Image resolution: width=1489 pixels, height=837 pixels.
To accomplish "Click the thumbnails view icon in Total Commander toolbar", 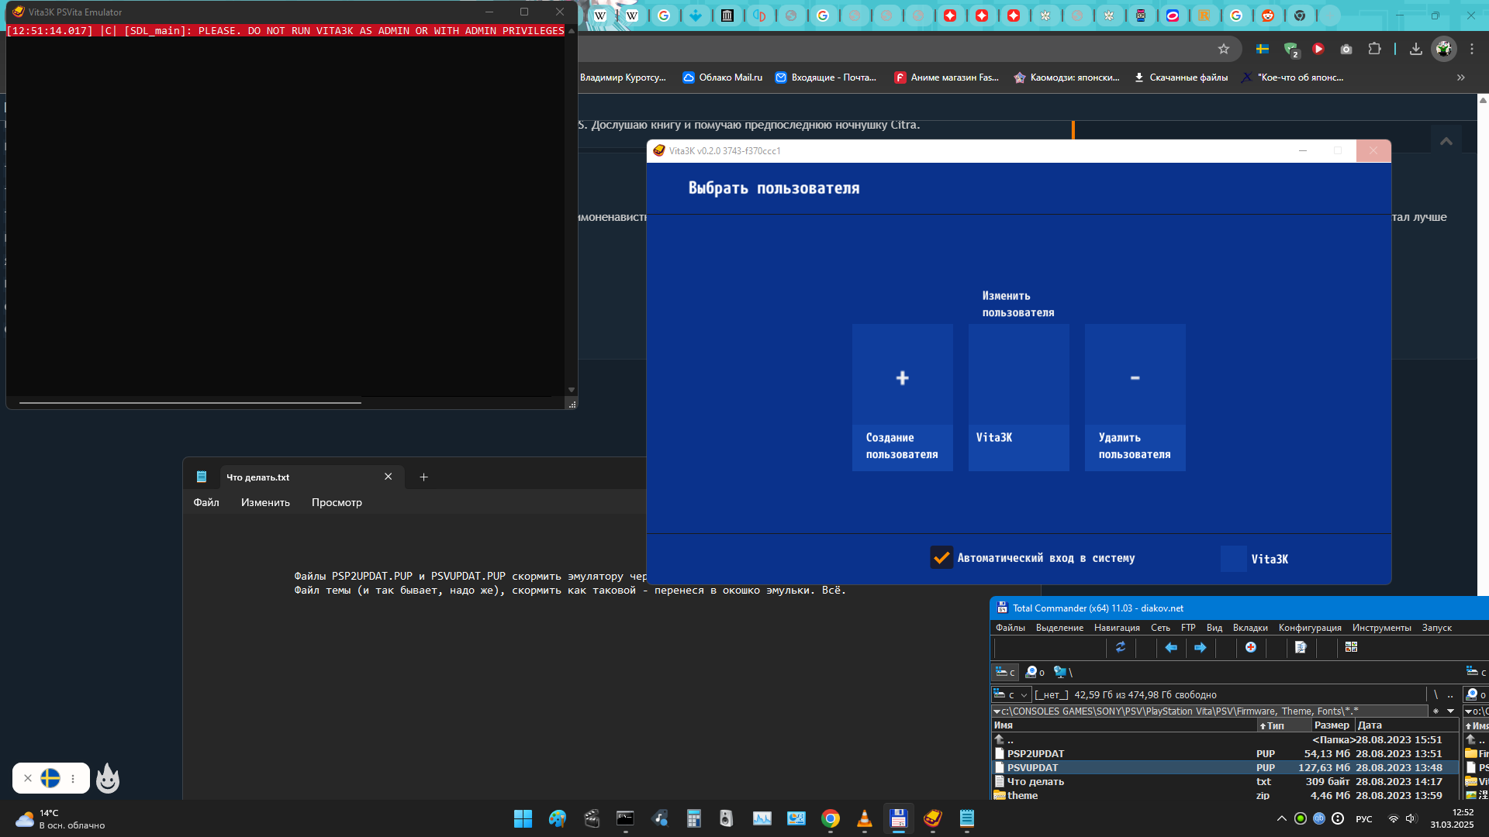I will (1351, 647).
